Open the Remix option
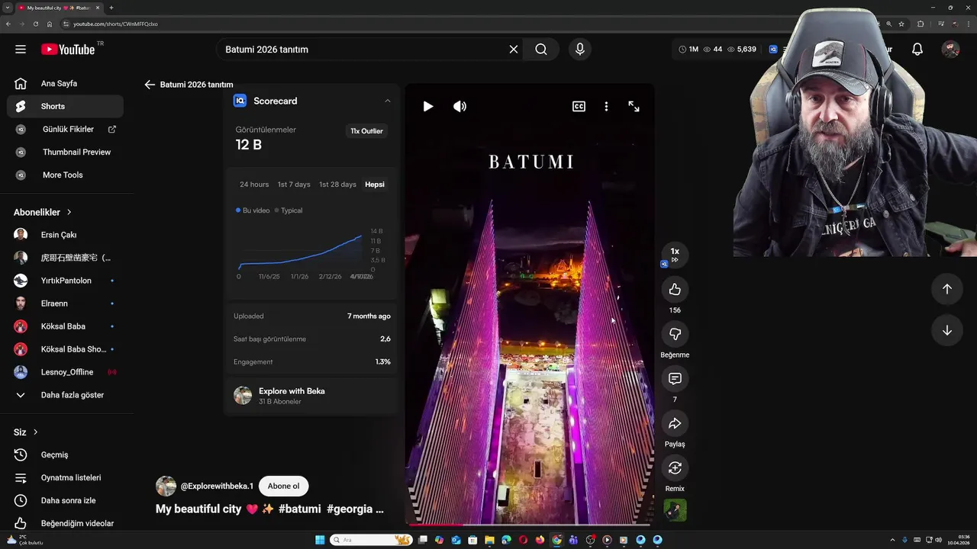Image resolution: width=977 pixels, height=549 pixels. (x=675, y=468)
